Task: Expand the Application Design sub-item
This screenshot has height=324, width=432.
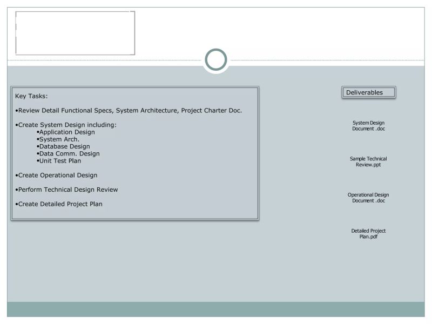Action: pos(67,132)
